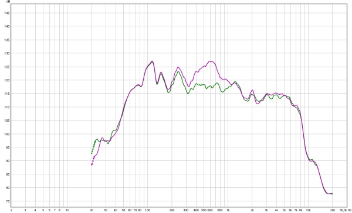Click the 85 label on the dB axis
Image resolution: width=352 pixels, height=213 pixels.
coord(8,174)
